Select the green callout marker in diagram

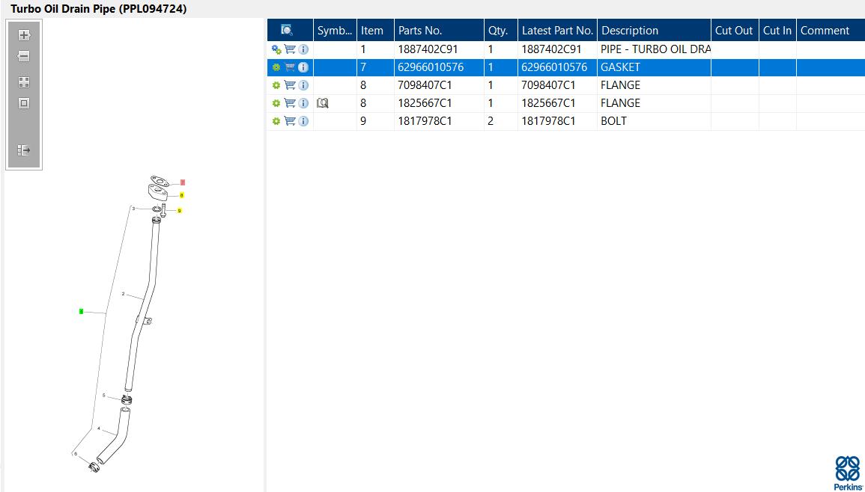click(81, 311)
